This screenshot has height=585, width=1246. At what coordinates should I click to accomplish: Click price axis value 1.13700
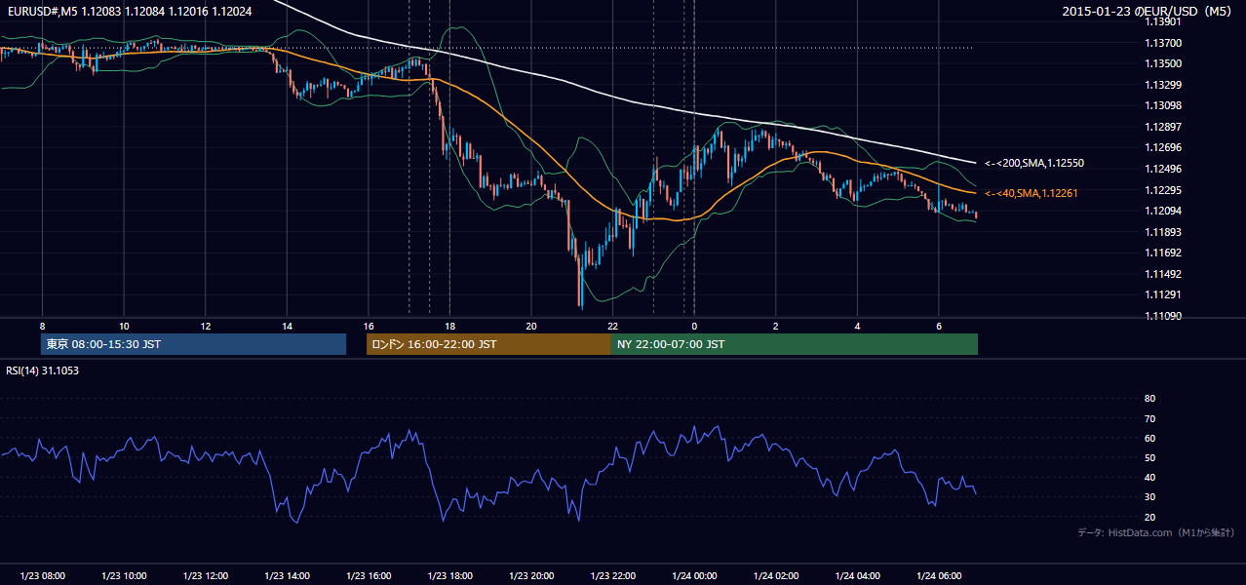pyautogui.click(x=1163, y=43)
